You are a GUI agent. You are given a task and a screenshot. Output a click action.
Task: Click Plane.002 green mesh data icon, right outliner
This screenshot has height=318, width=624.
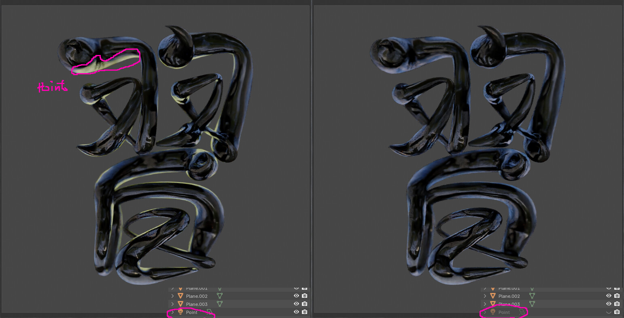coord(532,296)
